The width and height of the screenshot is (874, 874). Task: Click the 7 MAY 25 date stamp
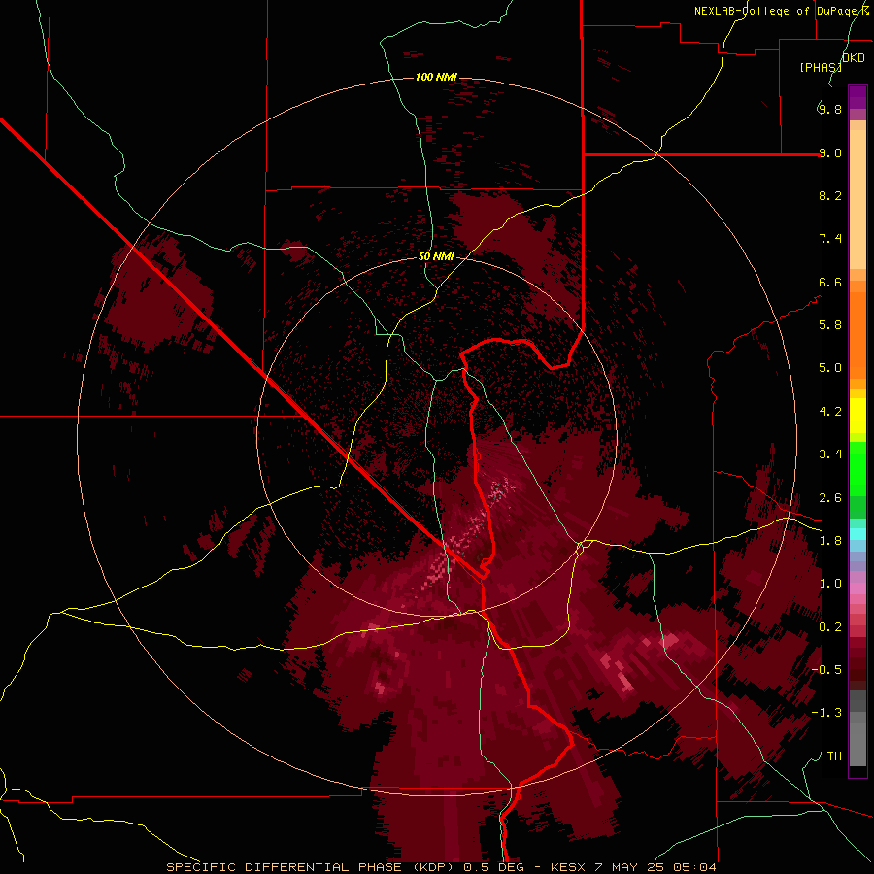coord(630,867)
